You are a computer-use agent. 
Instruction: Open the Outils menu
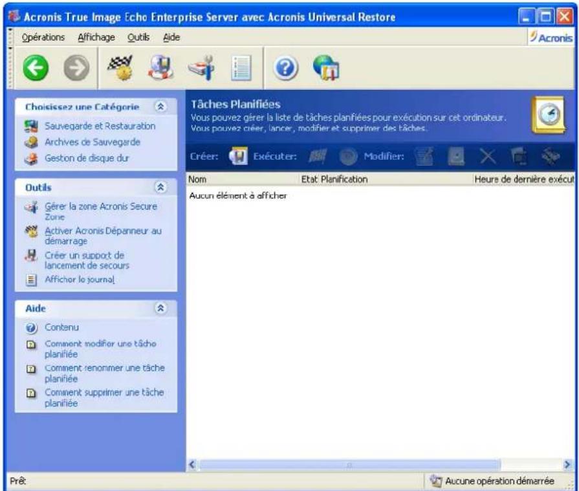click(x=138, y=38)
